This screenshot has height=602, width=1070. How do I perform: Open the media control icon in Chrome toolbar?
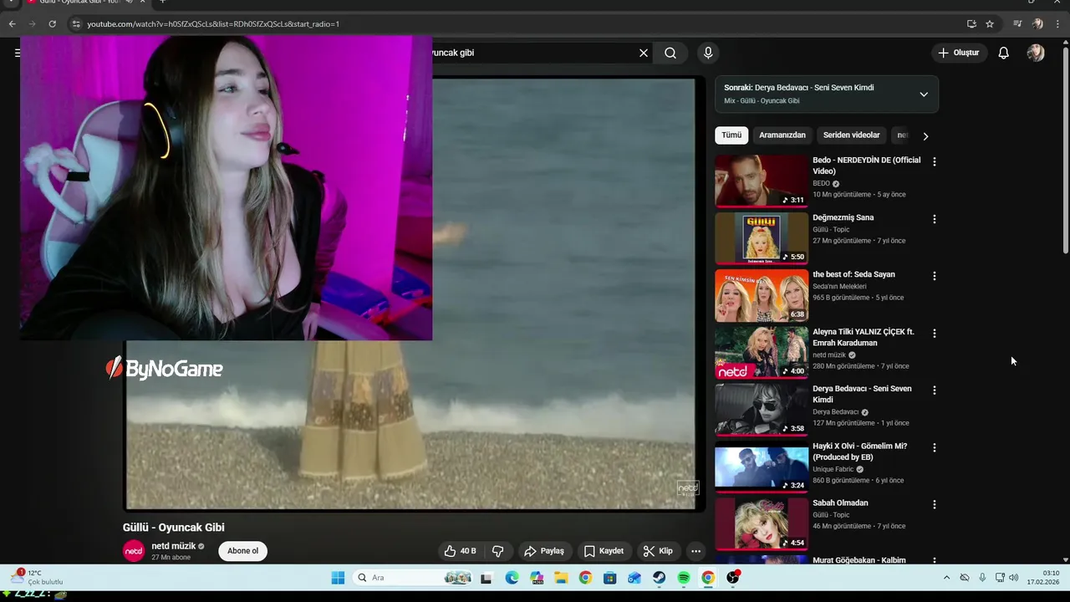pyautogui.click(x=1017, y=24)
